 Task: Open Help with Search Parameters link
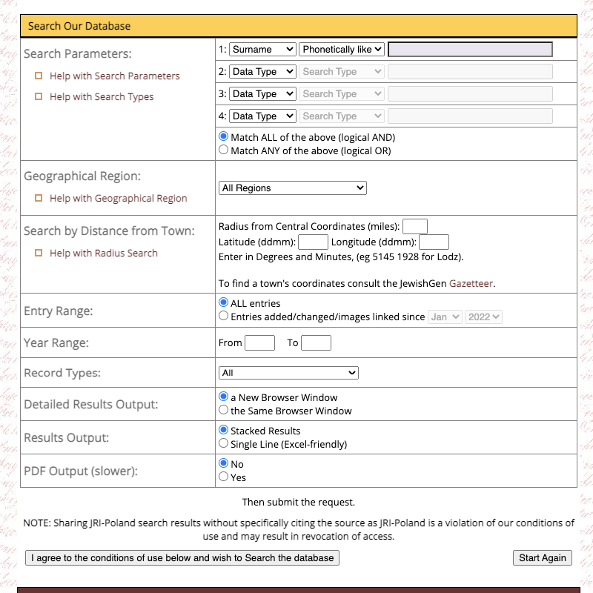(114, 76)
